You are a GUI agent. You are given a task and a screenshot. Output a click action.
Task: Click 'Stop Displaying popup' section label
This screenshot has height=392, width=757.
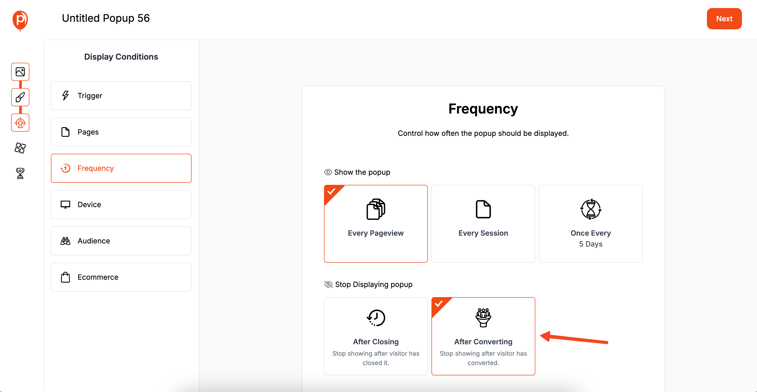374,284
